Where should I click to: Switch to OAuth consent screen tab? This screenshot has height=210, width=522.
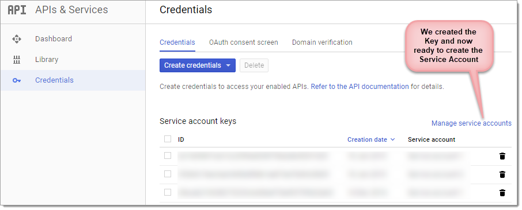pos(243,42)
